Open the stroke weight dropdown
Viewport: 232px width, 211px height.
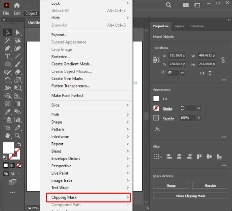coord(199,108)
